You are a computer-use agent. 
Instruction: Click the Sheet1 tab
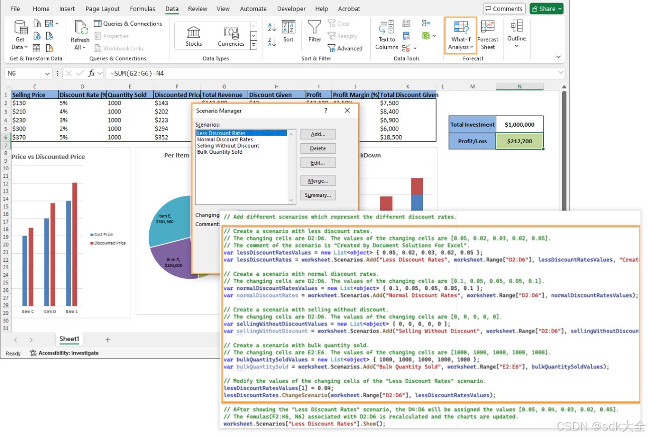[69, 339]
